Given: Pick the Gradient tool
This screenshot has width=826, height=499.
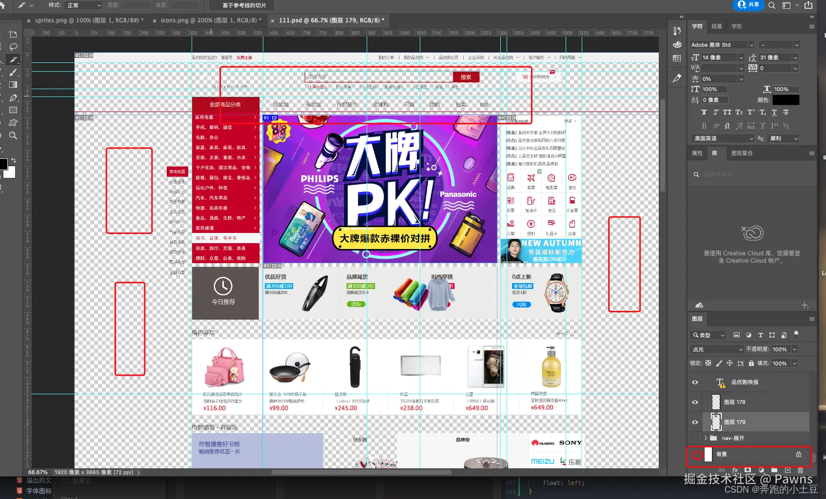Looking at the screenshot, I should coord(13,84).
